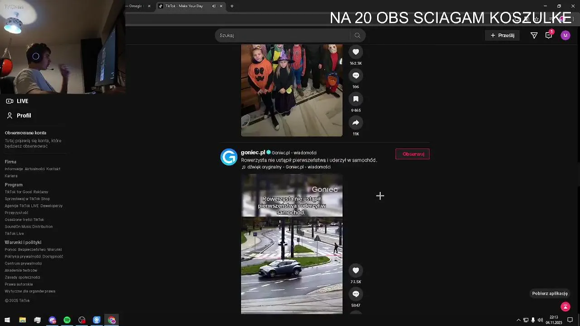Click the microphone icon in the system tray
Viewport: 580px width, 326px height.
(x=533, y=320)
